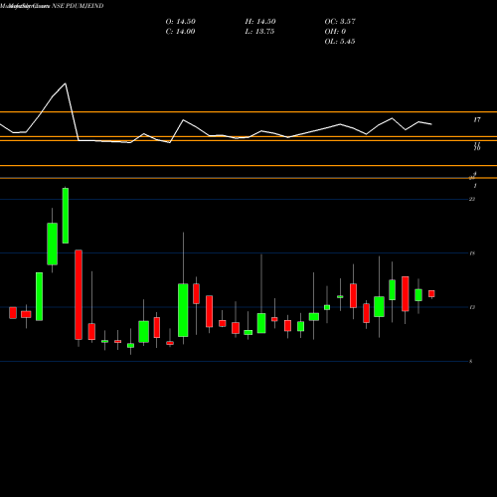This screenshot has width=497, height=497.
Task: Click the OL: 5.45 reading
Action: [340, 42]
